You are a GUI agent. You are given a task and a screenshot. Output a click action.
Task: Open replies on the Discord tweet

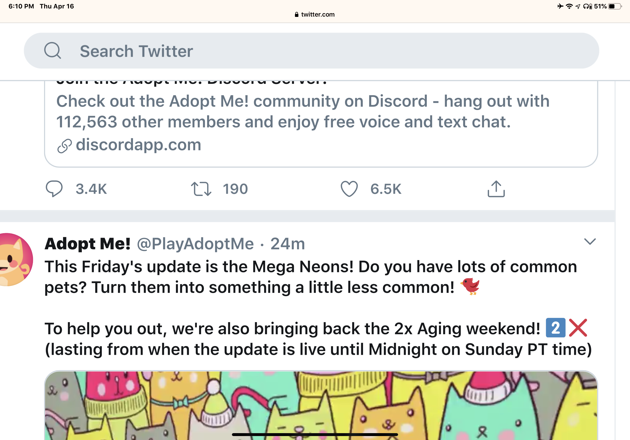point(54,189)
